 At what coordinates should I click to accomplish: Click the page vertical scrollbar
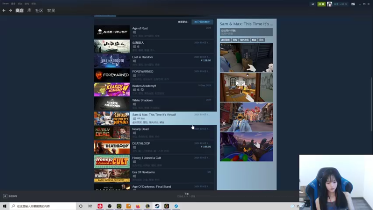pyautogui.click(x=371, y=104)
